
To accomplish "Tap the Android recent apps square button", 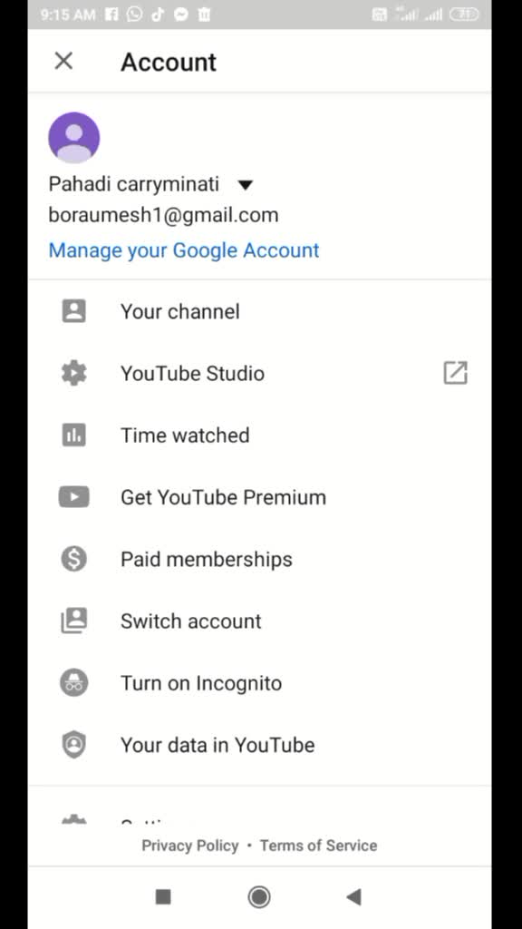I will [x=163, y=897].
